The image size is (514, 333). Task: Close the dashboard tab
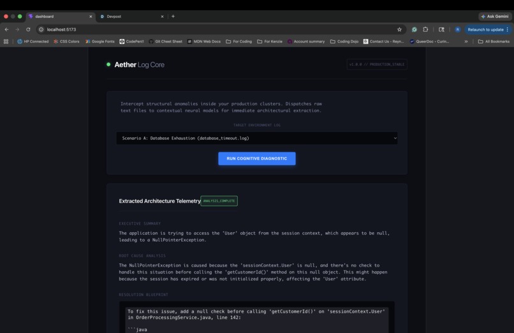click(x=91, y=17)
